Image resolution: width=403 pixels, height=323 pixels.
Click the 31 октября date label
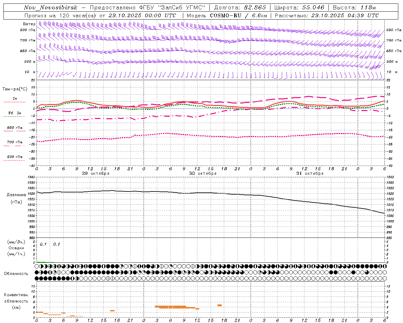tap(310, 173)
